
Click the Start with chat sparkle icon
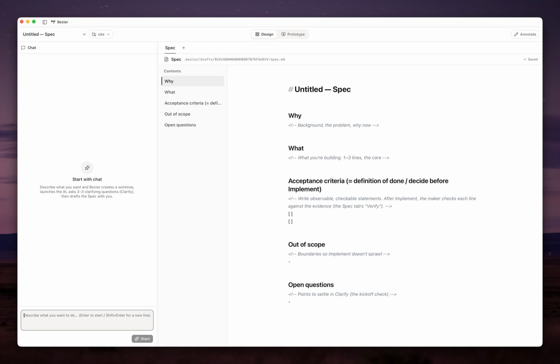coord(87,168)
